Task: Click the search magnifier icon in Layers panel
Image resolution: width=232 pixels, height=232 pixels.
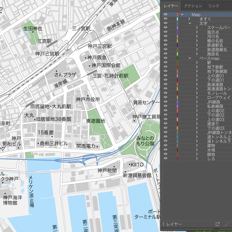Action: point(226,224)
